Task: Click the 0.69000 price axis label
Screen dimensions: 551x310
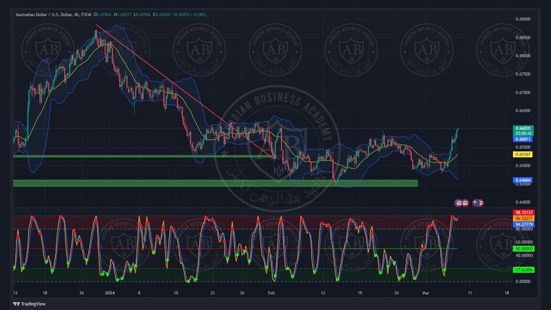Action: [x=523, y=19]
